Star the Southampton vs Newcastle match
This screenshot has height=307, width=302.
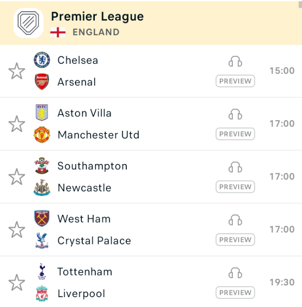(17, 177)
